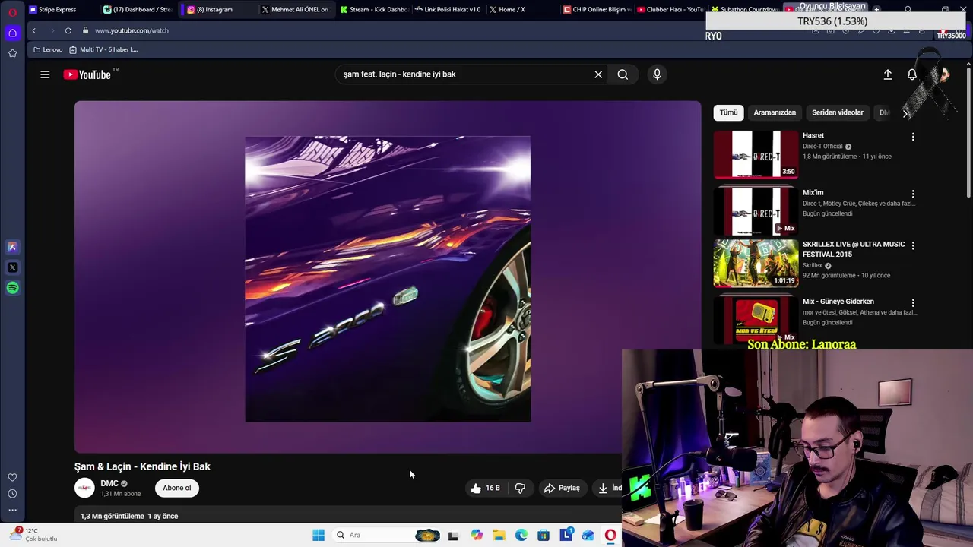This screenshot has height=547, width=973.
Task: Clear the YouTube search query
Action: (598, 74)
